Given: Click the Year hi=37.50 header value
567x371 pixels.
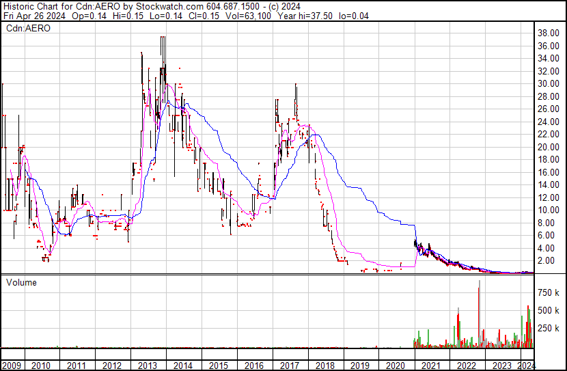Looking at the screenshot, I should (x=305, y=16).
